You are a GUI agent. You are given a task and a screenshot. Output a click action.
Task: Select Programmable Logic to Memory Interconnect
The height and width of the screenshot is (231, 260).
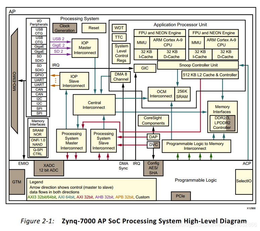coord(196,146)
